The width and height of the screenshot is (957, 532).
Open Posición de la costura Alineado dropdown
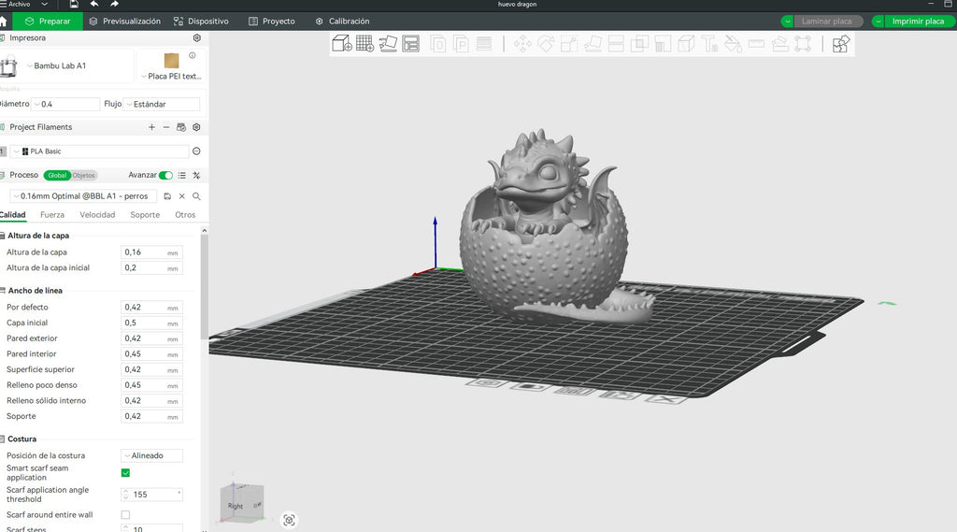[152, 455]
